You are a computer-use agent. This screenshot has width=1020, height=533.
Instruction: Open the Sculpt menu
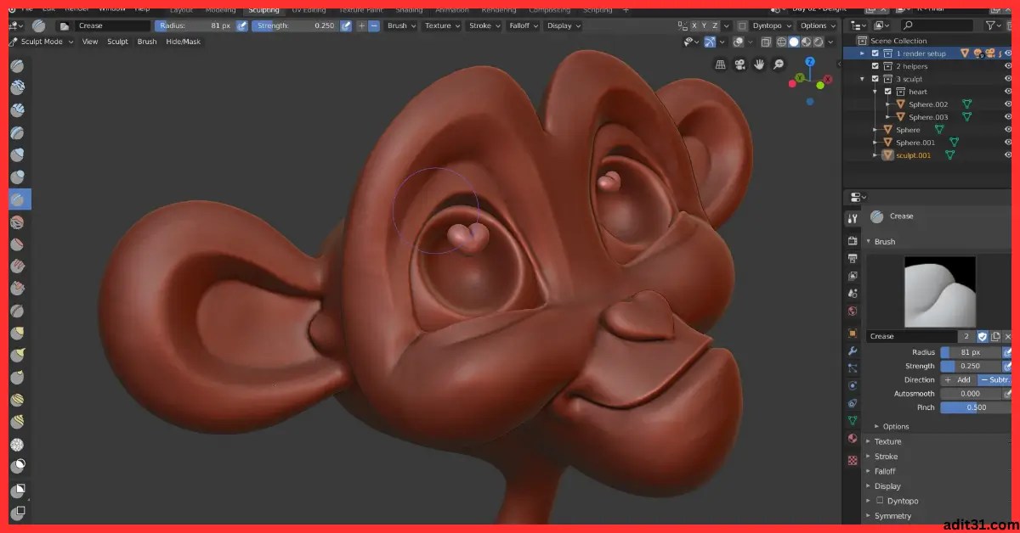pos(117,42)
